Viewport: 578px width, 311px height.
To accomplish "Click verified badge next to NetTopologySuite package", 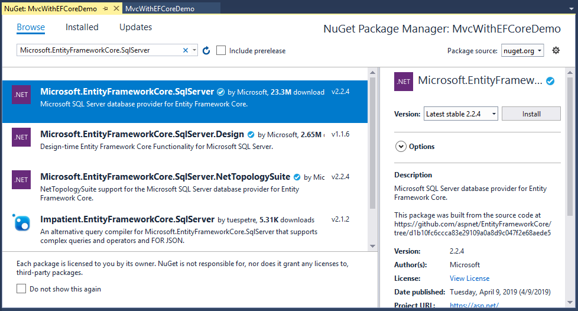I will click(x=297, y=177).
